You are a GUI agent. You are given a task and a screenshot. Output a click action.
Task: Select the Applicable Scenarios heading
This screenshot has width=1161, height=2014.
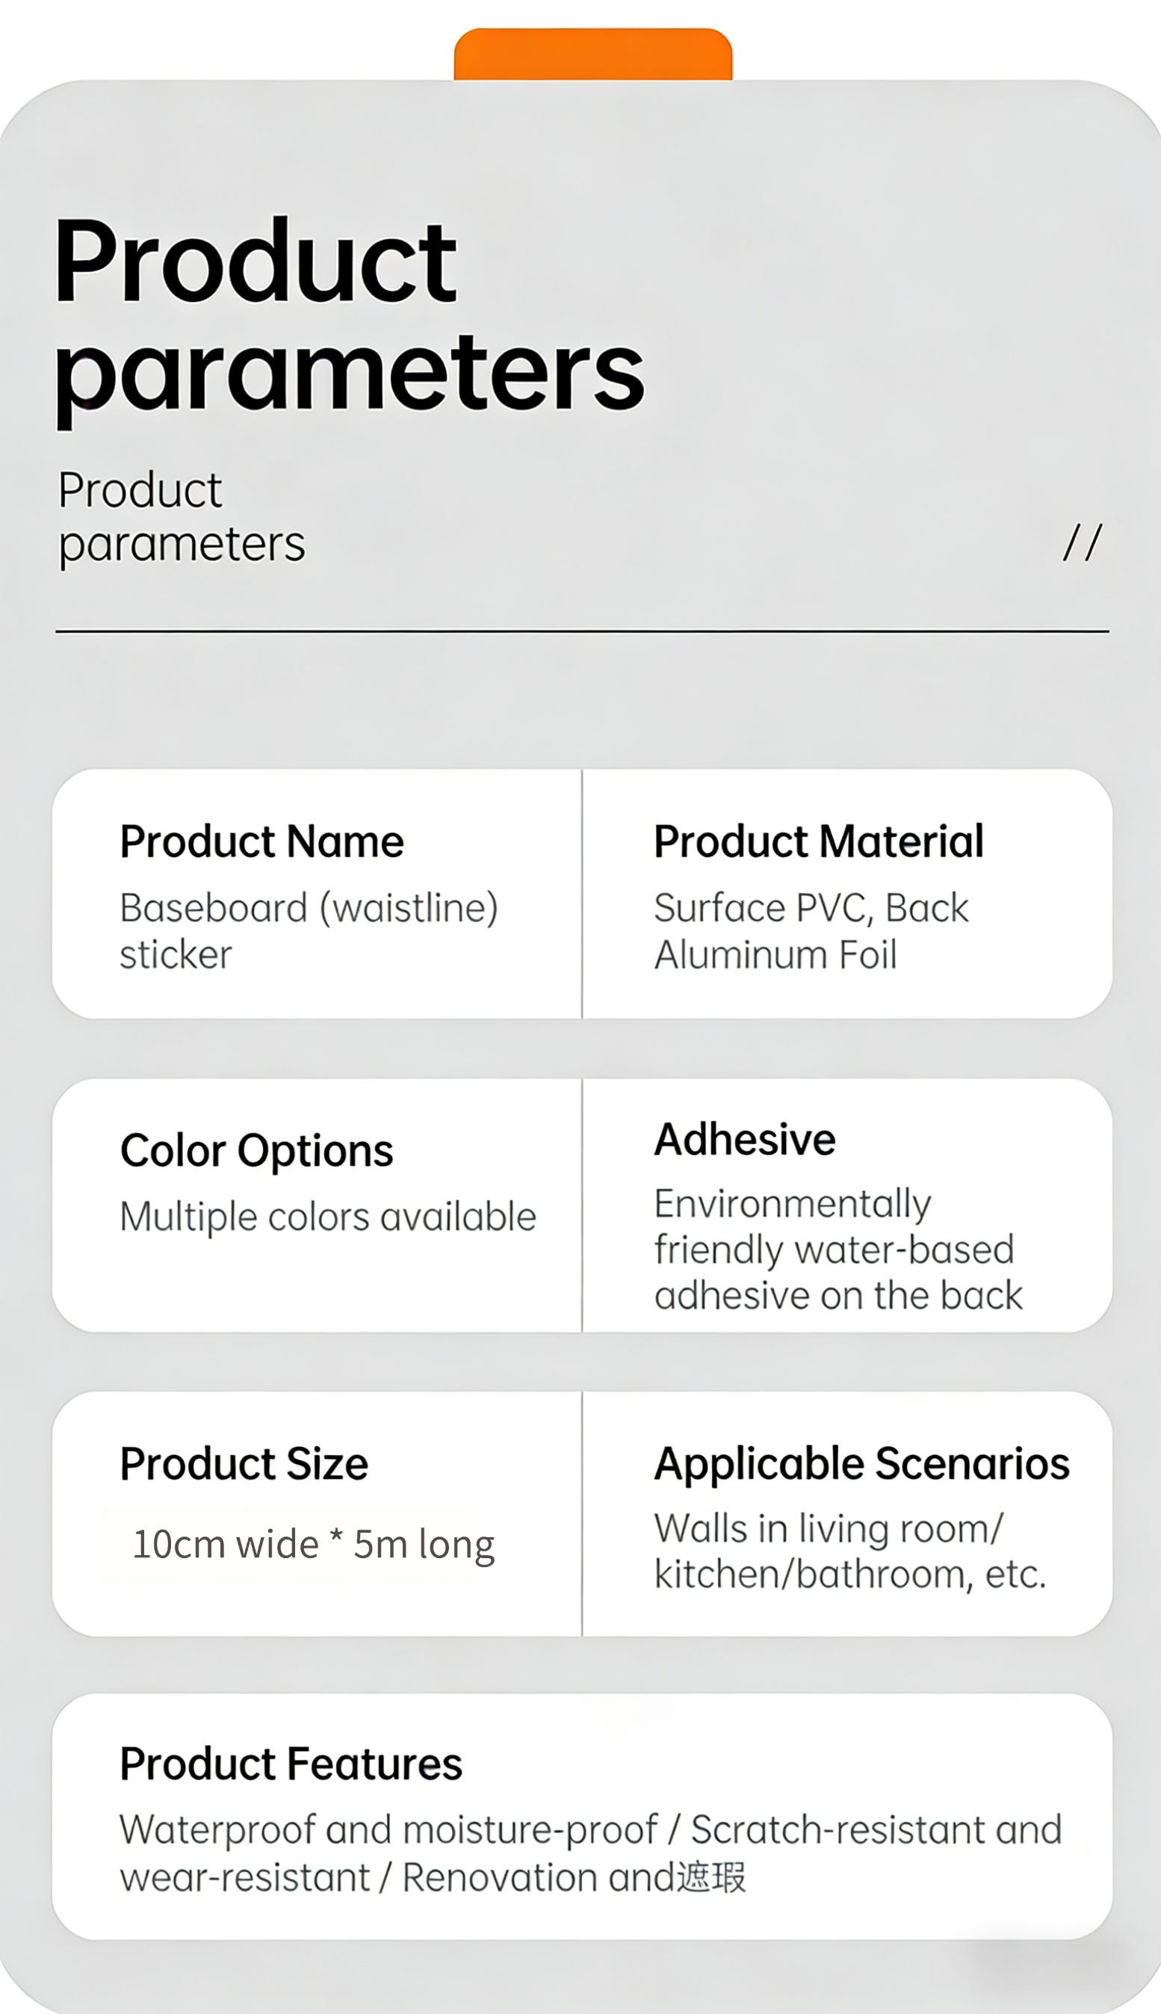click(861, 1462)
